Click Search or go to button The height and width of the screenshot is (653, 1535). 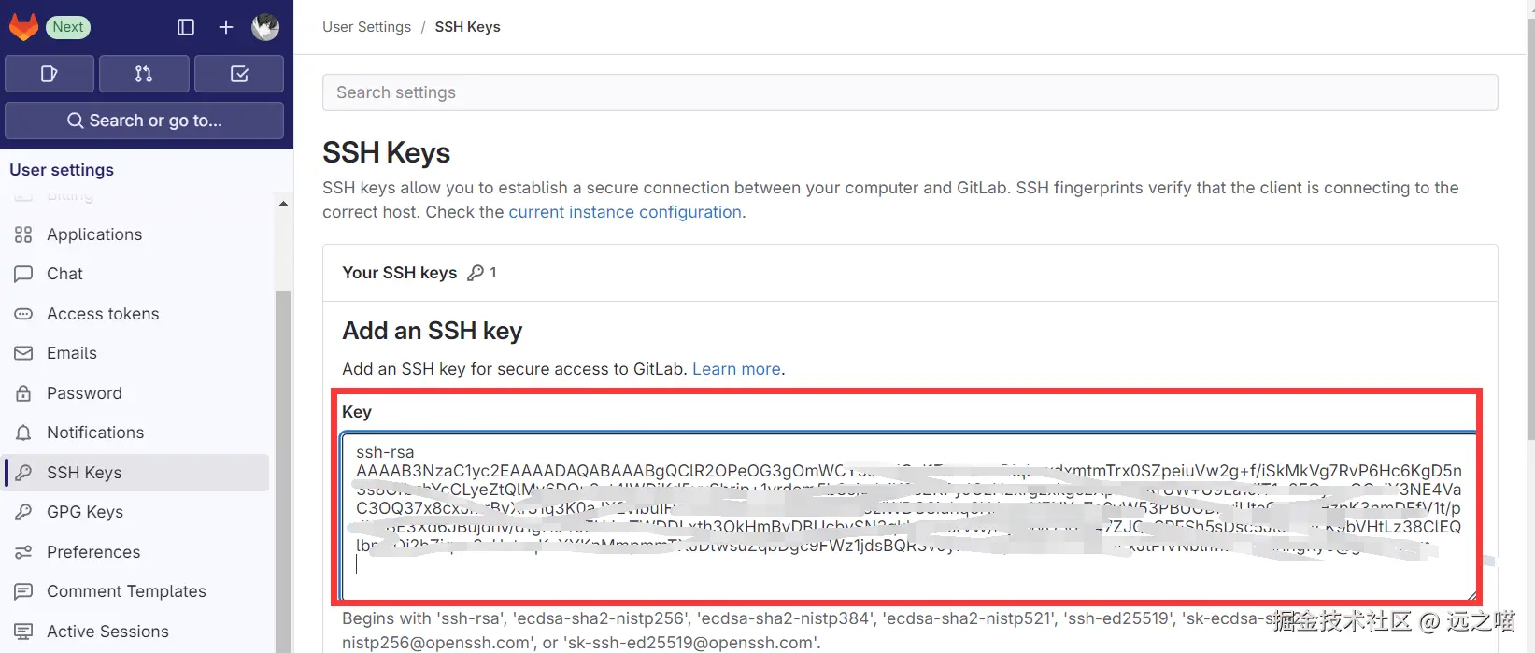[x=144, y=121]
